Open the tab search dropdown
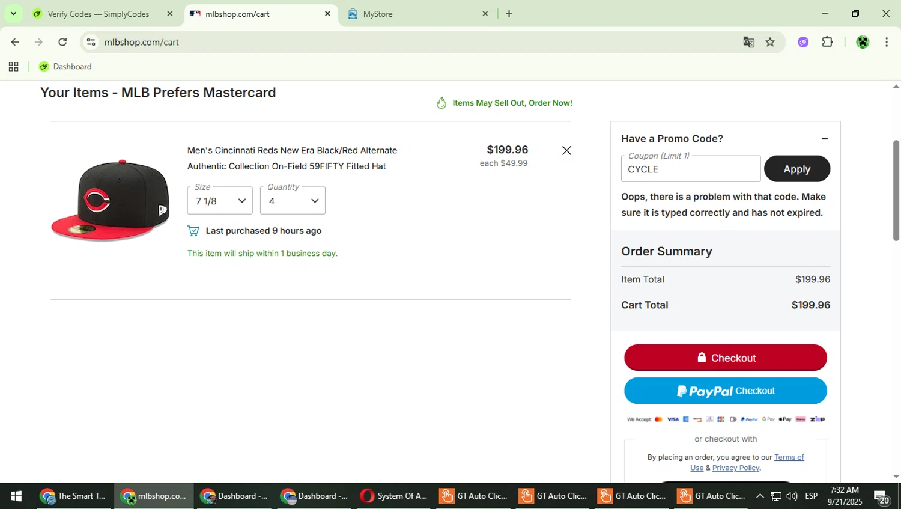 tap(13, 14)
